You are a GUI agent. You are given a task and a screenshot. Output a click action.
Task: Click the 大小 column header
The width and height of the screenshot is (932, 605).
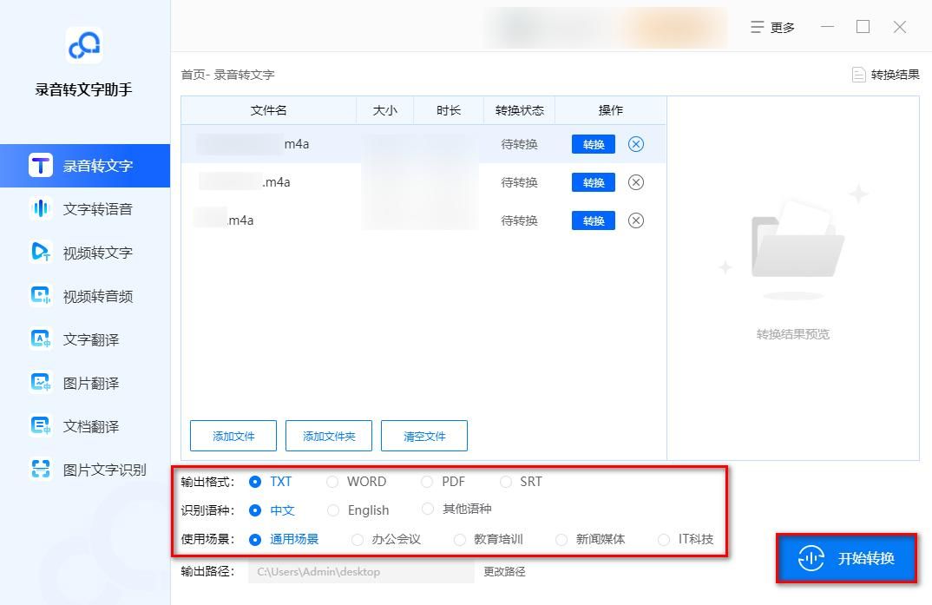[x=384, y=110]
